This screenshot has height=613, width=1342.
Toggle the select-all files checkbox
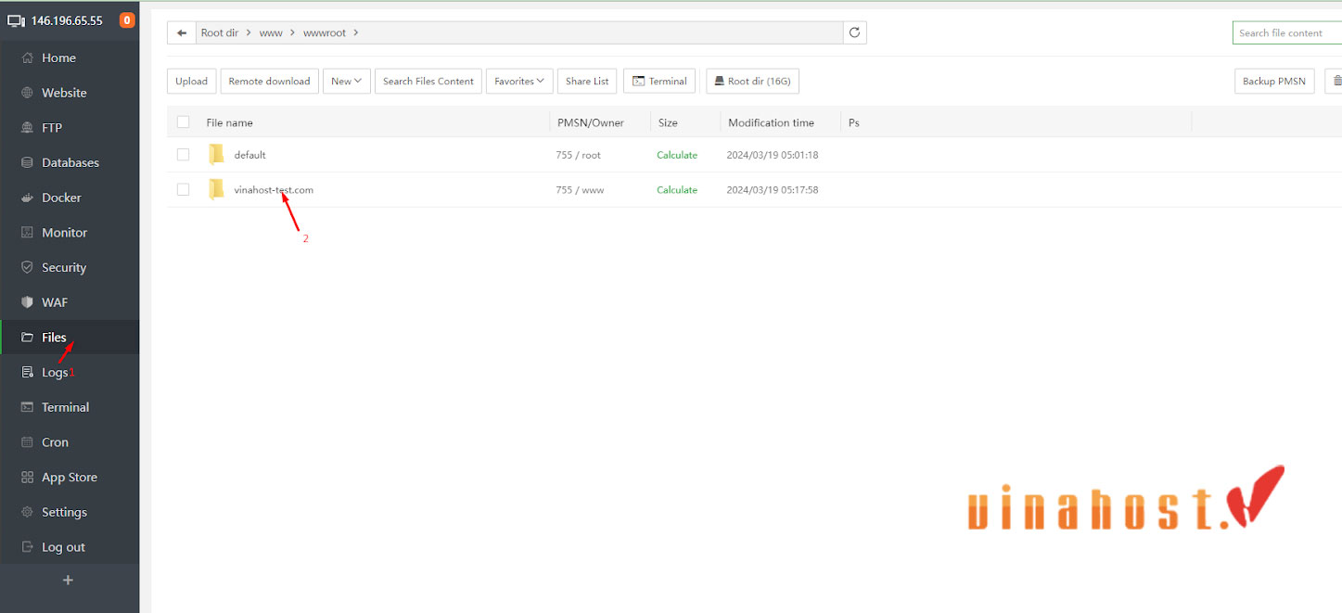click(183, 122)
